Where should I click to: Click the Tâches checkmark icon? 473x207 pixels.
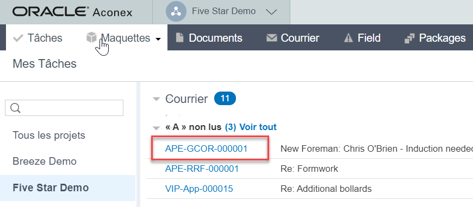point(18,38)
